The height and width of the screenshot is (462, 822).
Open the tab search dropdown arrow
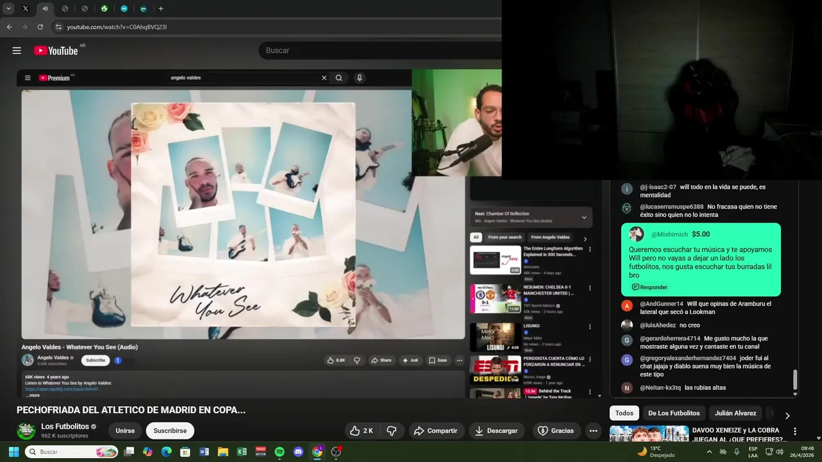pyautogui.click(x=8, y=9)
